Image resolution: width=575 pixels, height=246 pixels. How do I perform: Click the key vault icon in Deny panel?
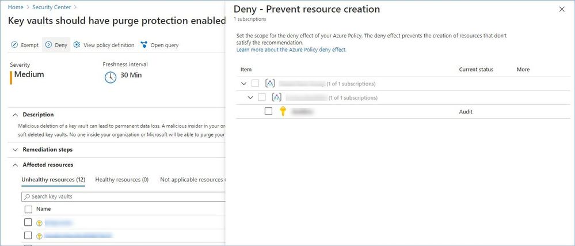pyautogui.click(x=283, y=112)
